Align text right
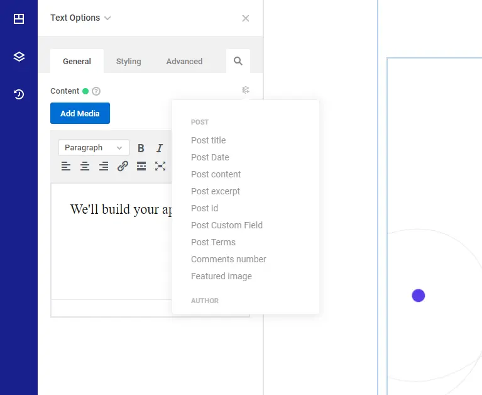The height and width of the screenshot is (395, 482). click(104, 166)
